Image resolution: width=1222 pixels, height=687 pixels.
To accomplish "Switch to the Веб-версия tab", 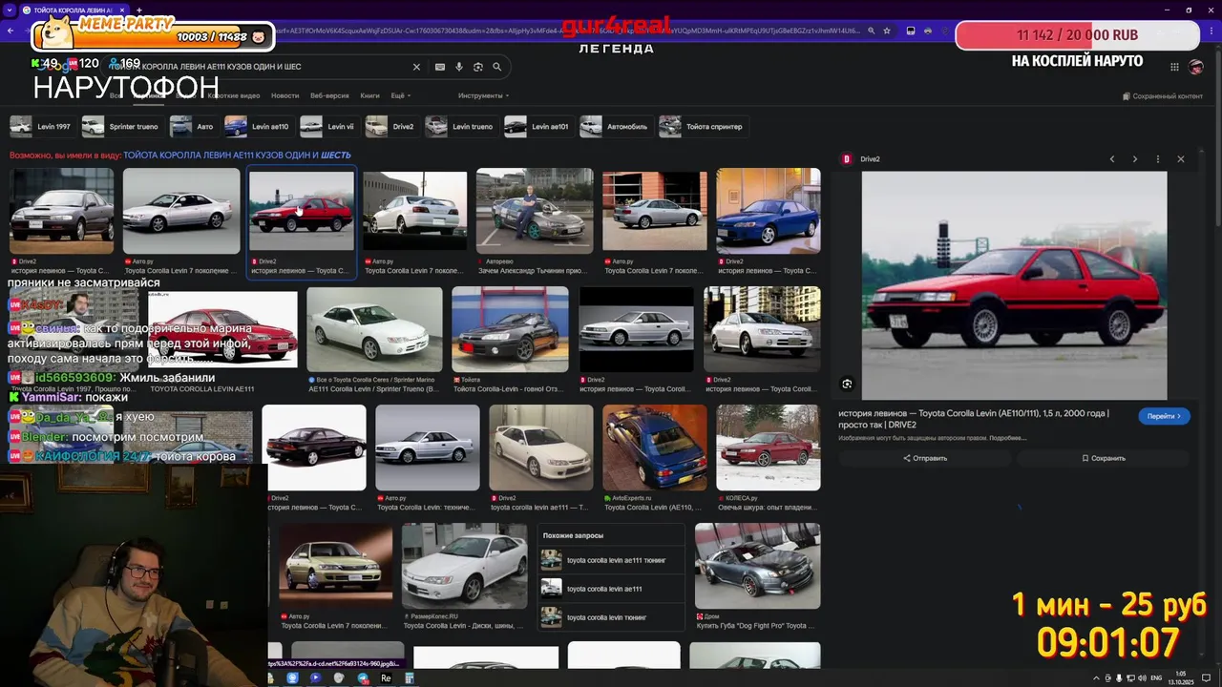I will pyautogui.click(x=329, y=95).
